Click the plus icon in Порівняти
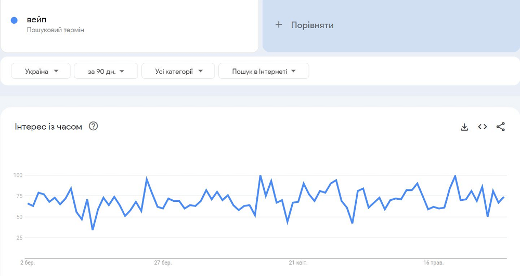520x276 pixels. (279, 25)
